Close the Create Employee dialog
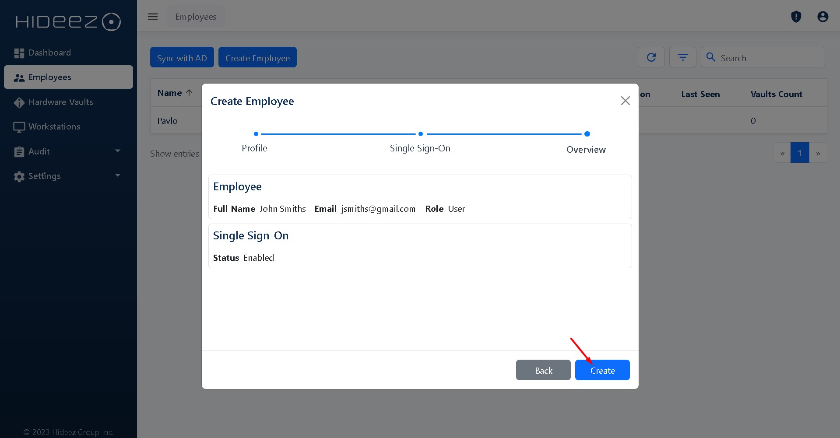 coord(625,101)
